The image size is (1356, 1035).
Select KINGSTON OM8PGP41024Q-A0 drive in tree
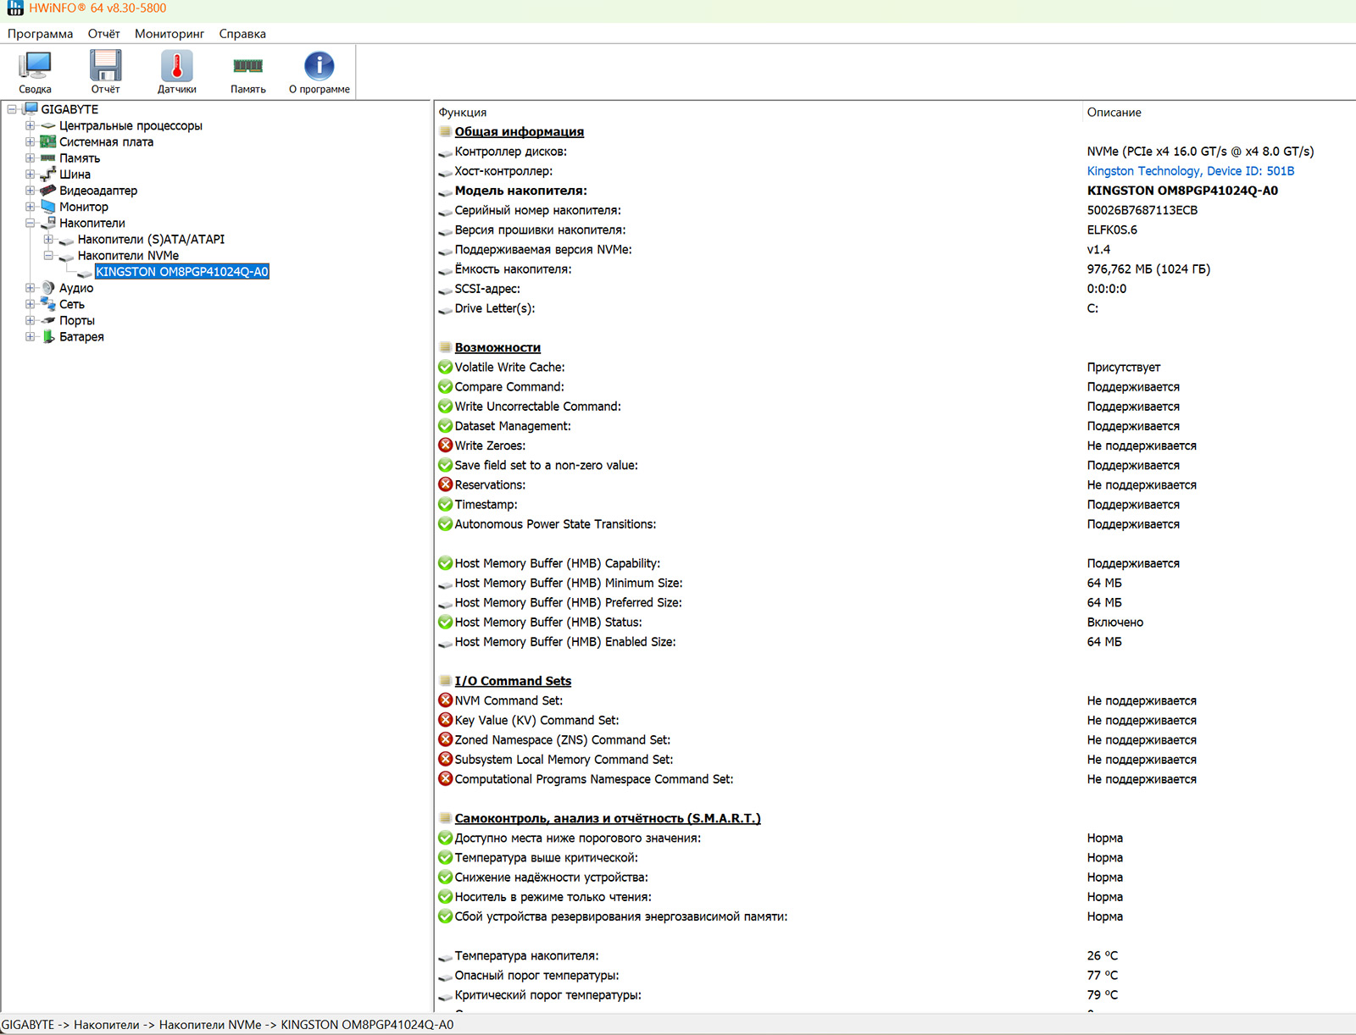(182, 272)
